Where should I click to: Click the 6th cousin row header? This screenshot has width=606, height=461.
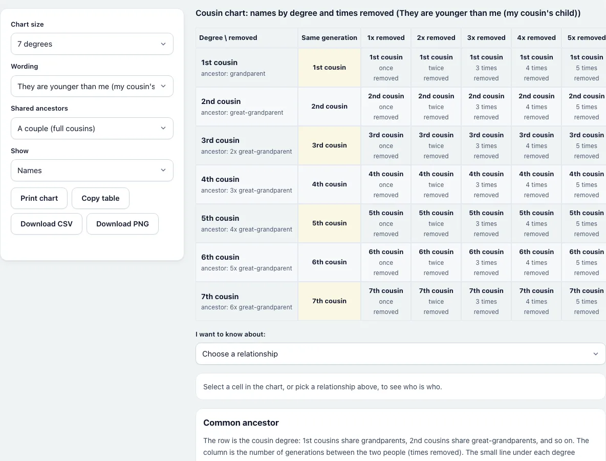coord(247,262)
